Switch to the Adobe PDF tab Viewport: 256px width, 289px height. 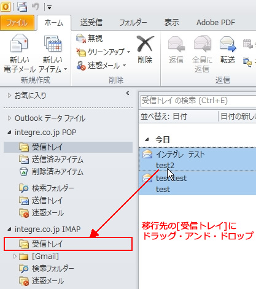click(x=215, y=23)
